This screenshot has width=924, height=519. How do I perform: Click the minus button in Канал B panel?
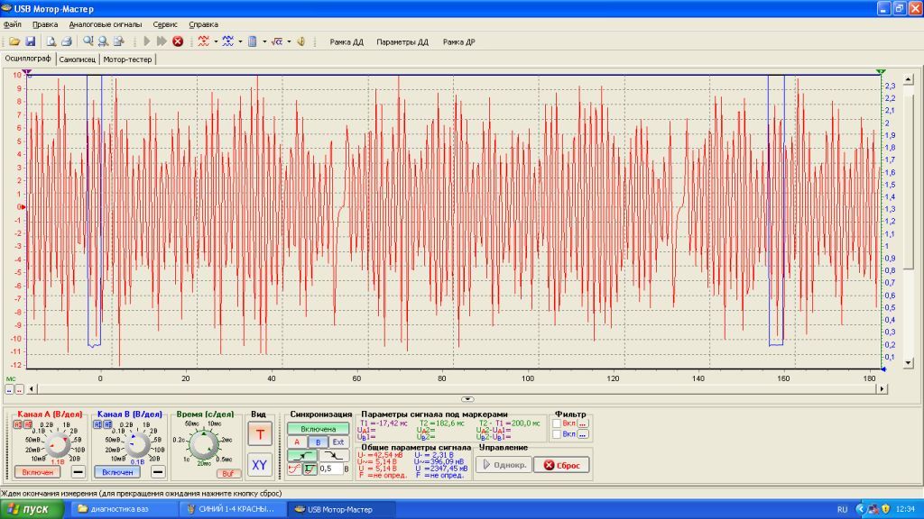[157, 471]
